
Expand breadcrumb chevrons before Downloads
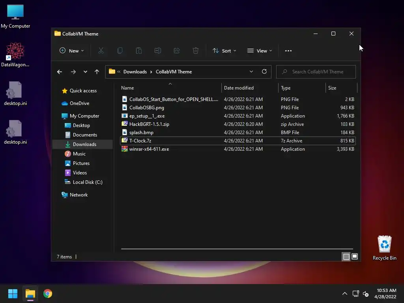tap(119, 72)
